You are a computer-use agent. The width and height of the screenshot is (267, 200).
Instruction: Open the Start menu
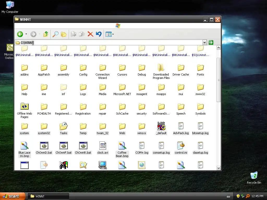pos(13,196)
